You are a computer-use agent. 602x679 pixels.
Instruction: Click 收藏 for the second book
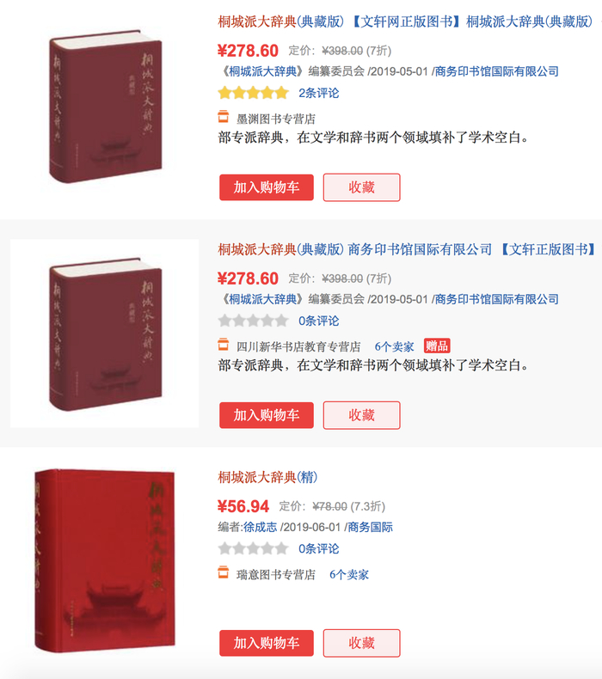click(x=361, y=415)
